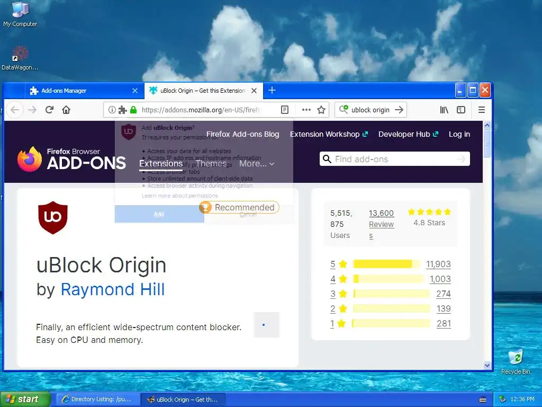Screen dimensions: 542x407
Task: Focus the Find add-ons search field
Action: [395, 159]
